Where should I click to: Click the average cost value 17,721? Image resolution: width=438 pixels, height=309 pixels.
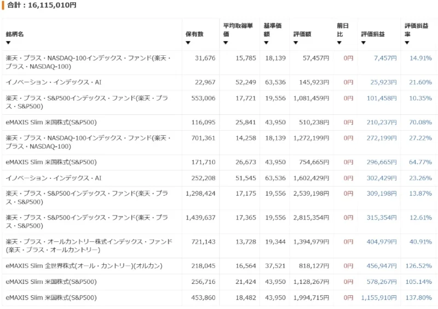point(245,98)
